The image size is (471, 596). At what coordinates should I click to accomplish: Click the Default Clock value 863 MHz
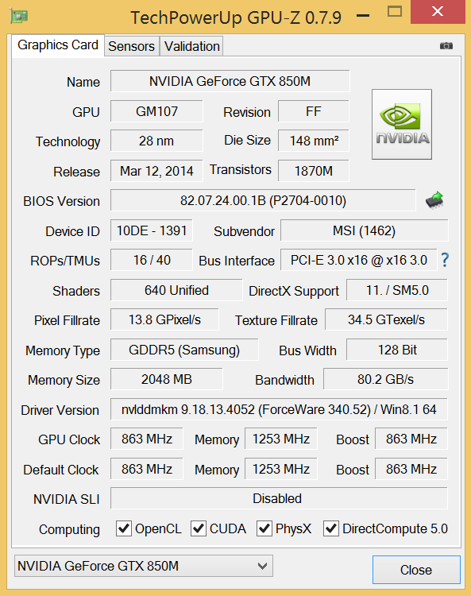click(x=147, y=469)
